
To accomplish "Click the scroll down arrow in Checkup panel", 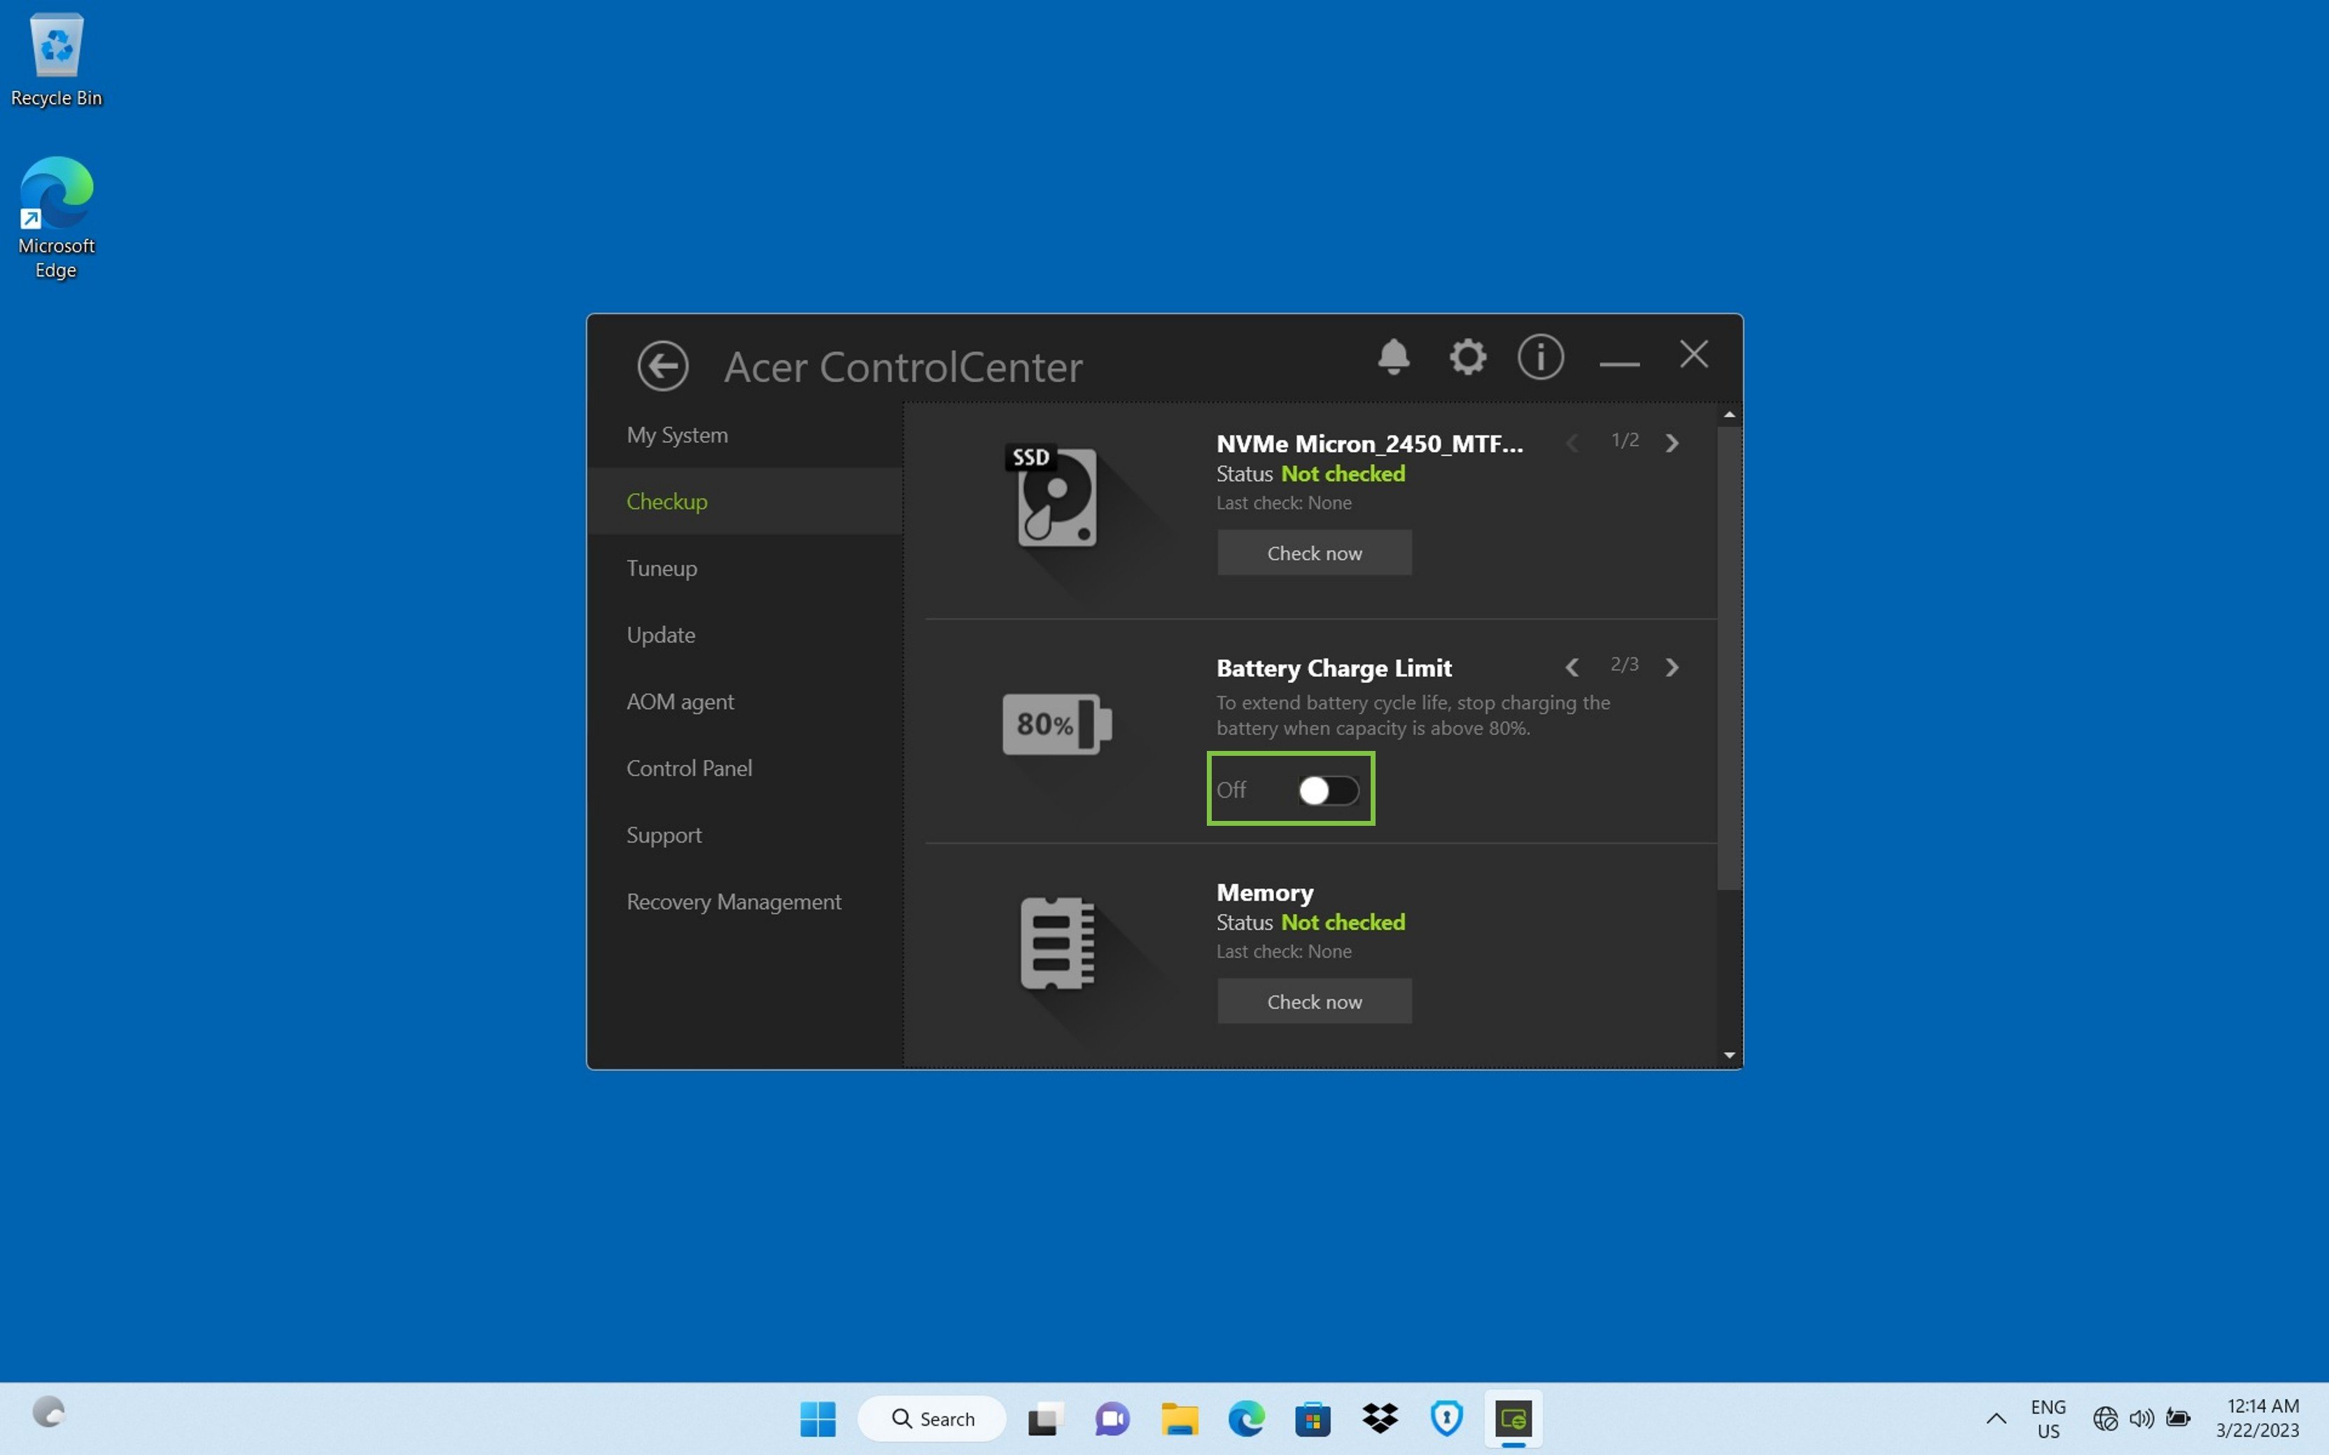I will pyautogui.click(x=1728, y=1055).
